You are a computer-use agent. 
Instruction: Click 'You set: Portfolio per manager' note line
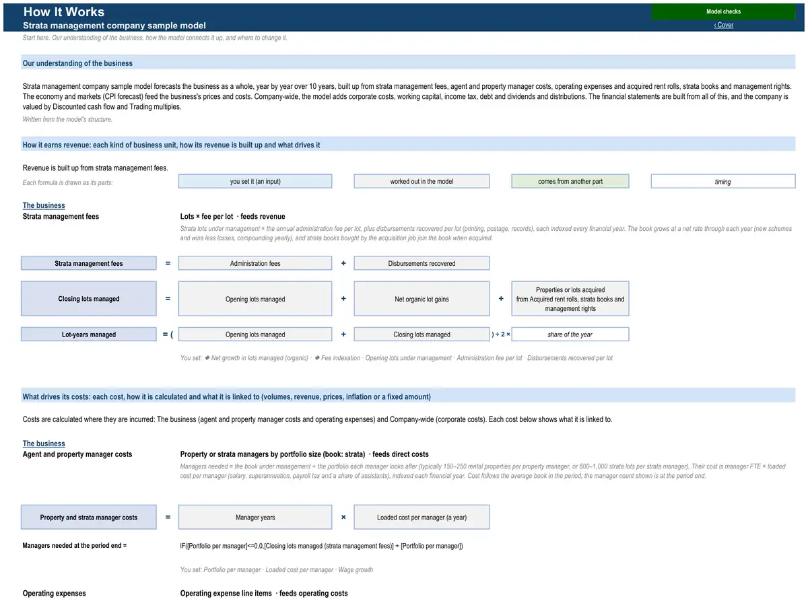277,569
